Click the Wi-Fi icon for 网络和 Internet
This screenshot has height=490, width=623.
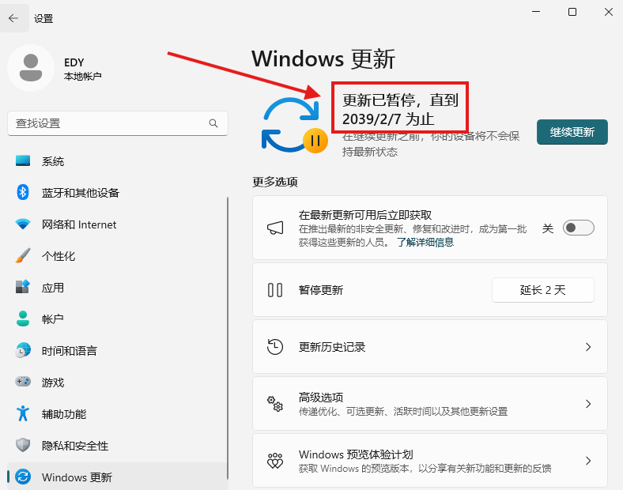(23, 224)
